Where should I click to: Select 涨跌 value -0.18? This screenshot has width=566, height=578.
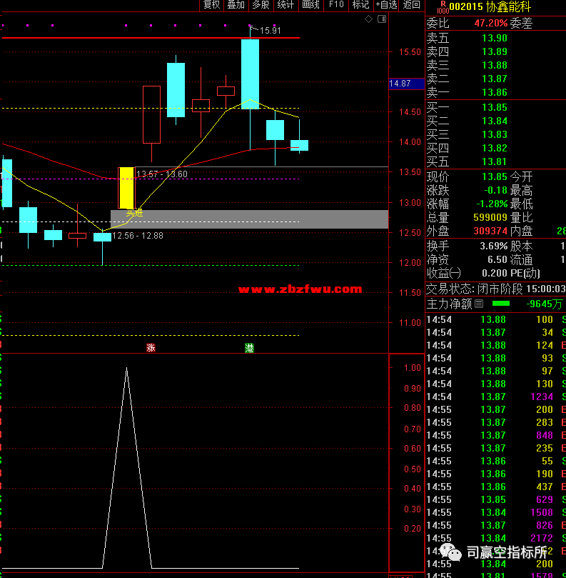495,191
